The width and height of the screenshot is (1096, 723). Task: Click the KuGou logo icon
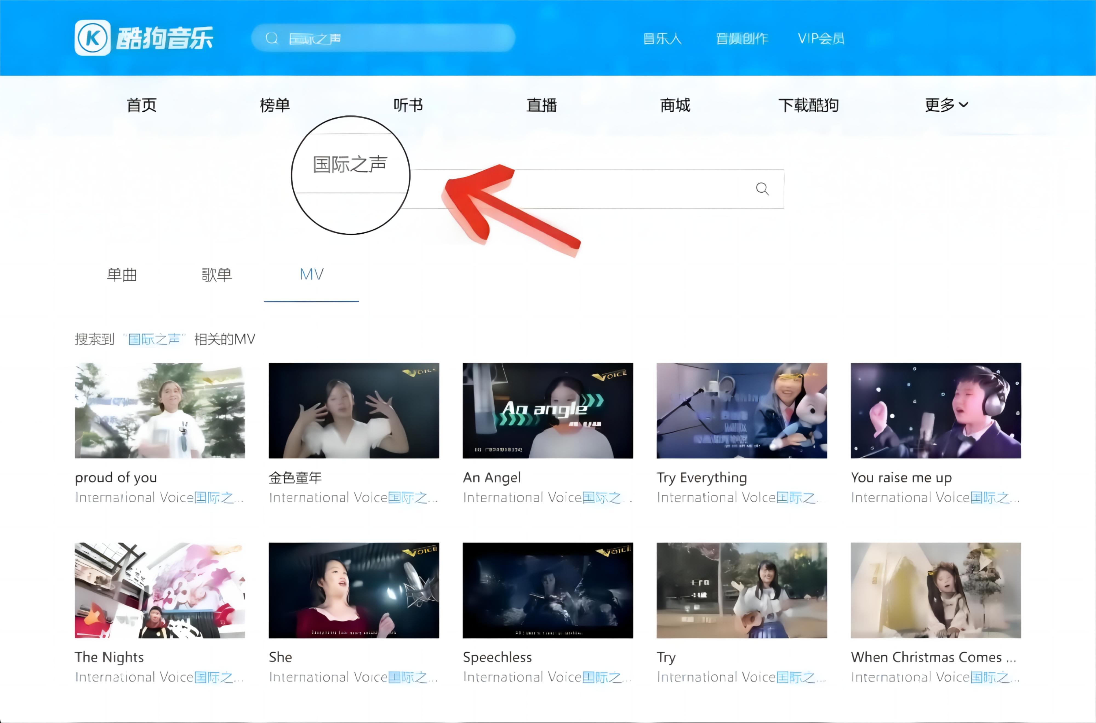click(93, 38)
